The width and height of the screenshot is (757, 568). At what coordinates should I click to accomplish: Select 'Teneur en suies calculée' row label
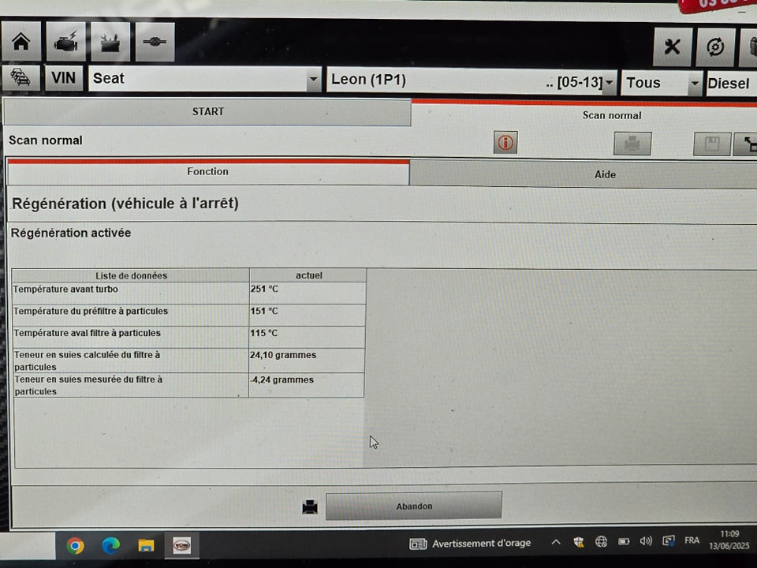click(130, 361)
